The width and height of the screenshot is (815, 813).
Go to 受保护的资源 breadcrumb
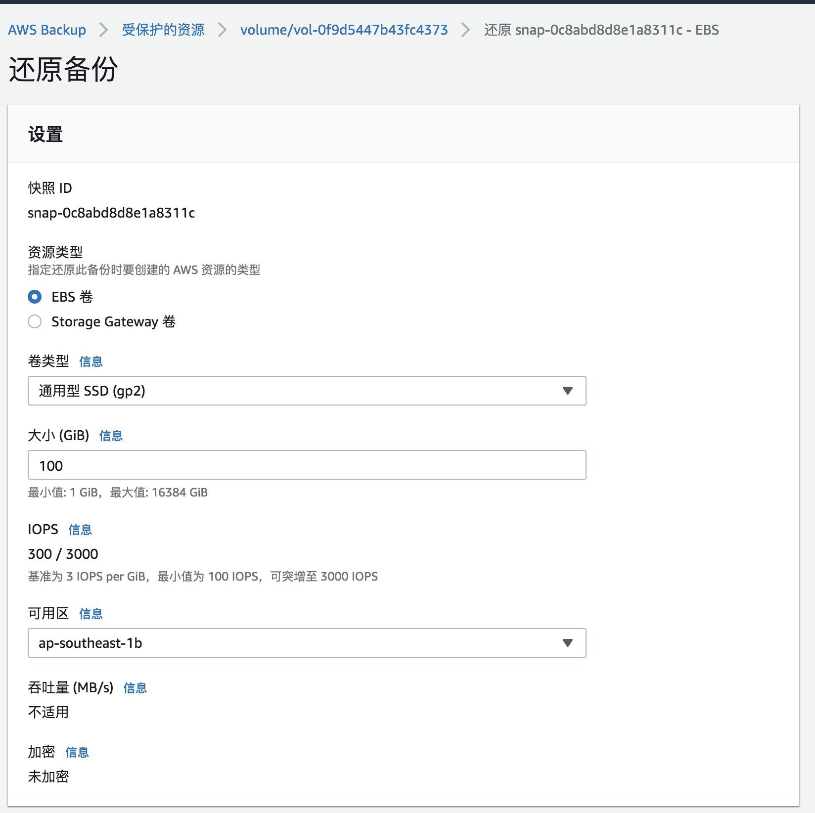point(163,30)
